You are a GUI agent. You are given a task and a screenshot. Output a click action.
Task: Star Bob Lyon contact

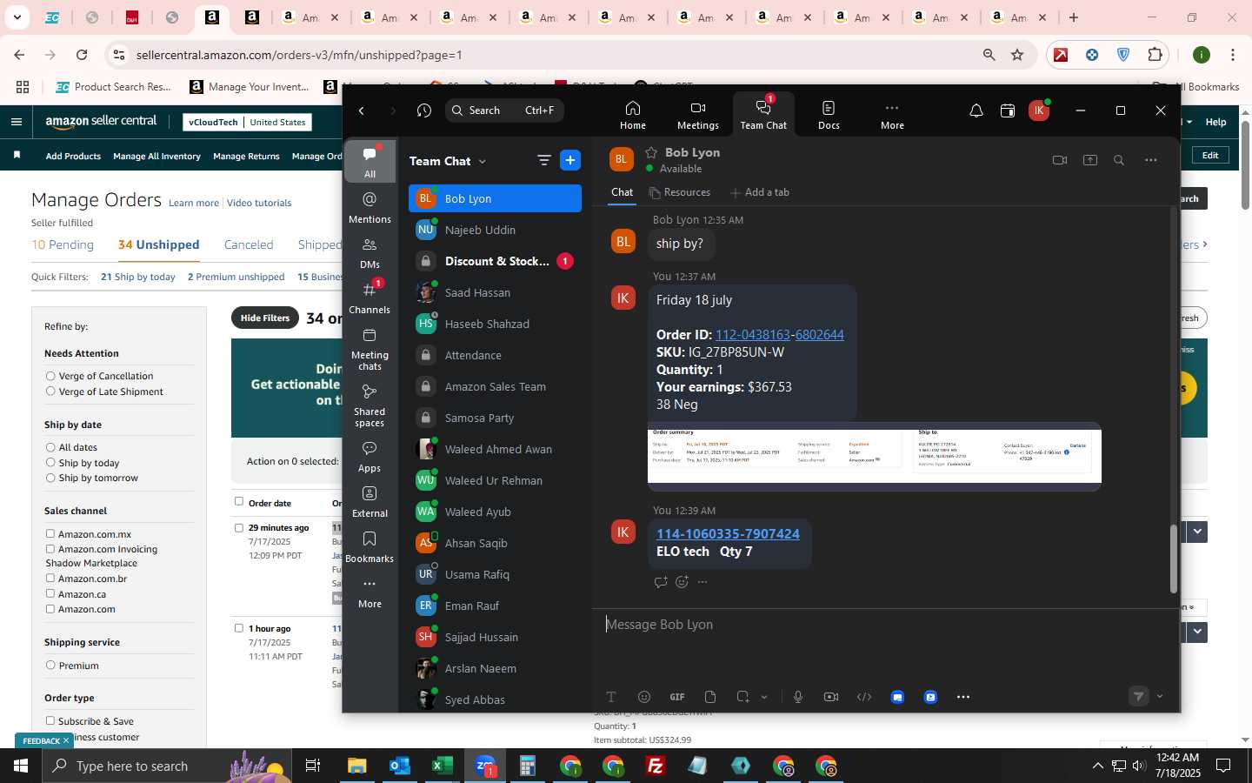651,152
